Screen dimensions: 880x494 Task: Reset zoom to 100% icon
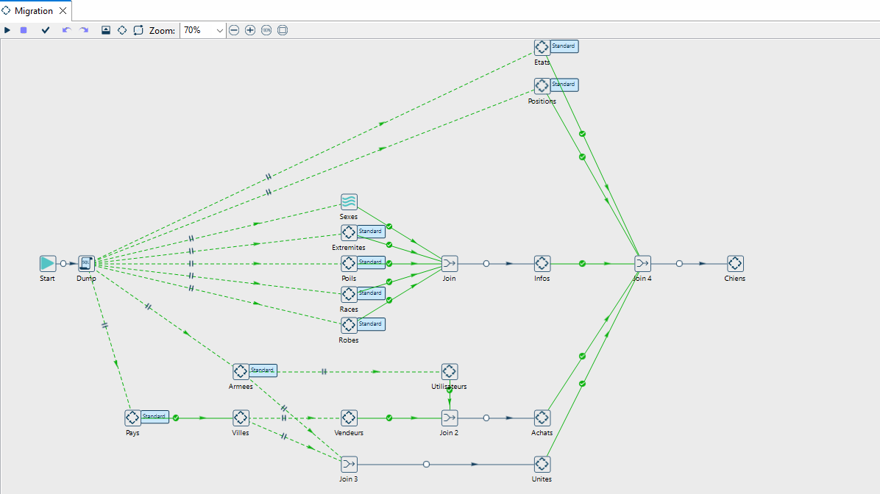pos(266,30)
